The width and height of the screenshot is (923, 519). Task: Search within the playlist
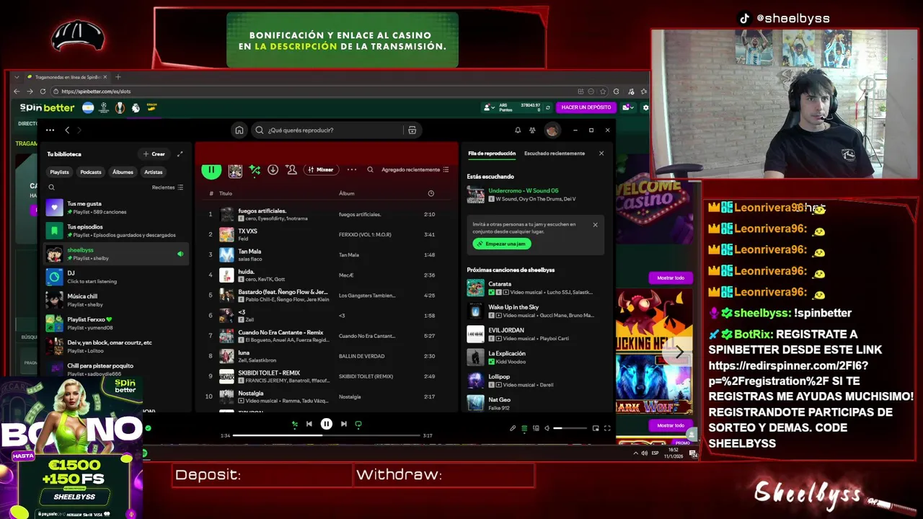point(370,169)
